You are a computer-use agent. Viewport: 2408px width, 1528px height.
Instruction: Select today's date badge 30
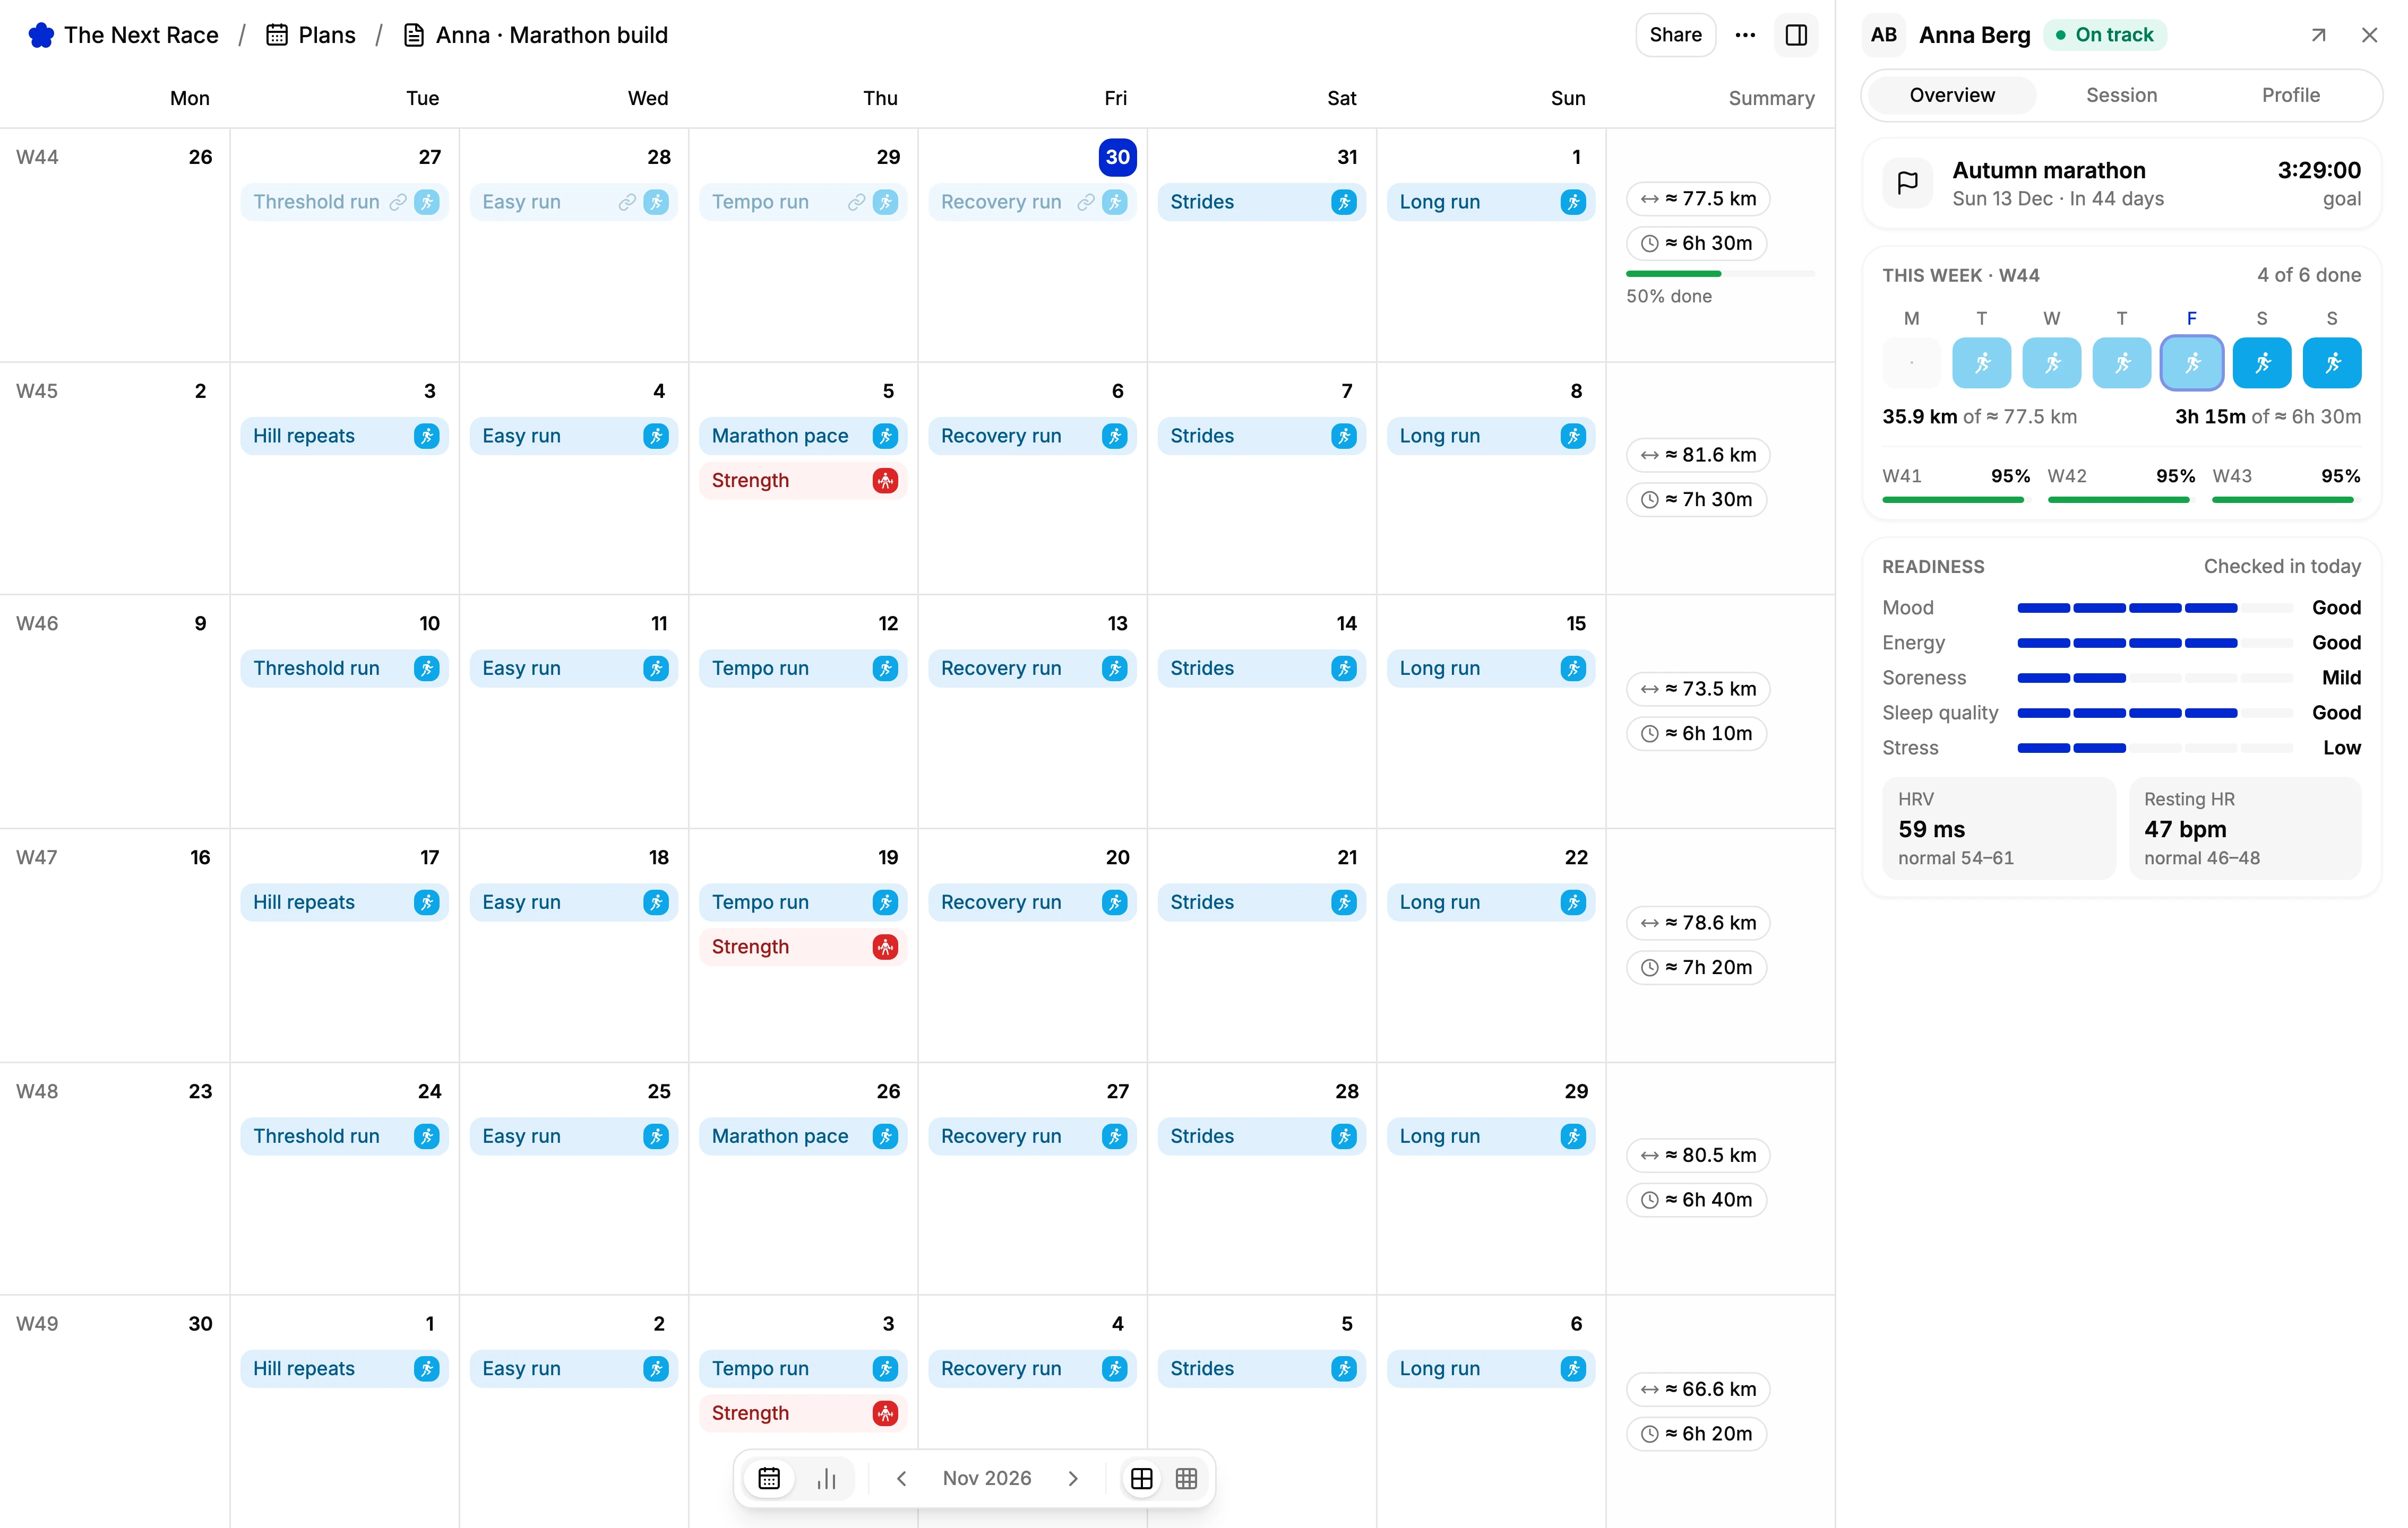click(x=1117, y=157)
